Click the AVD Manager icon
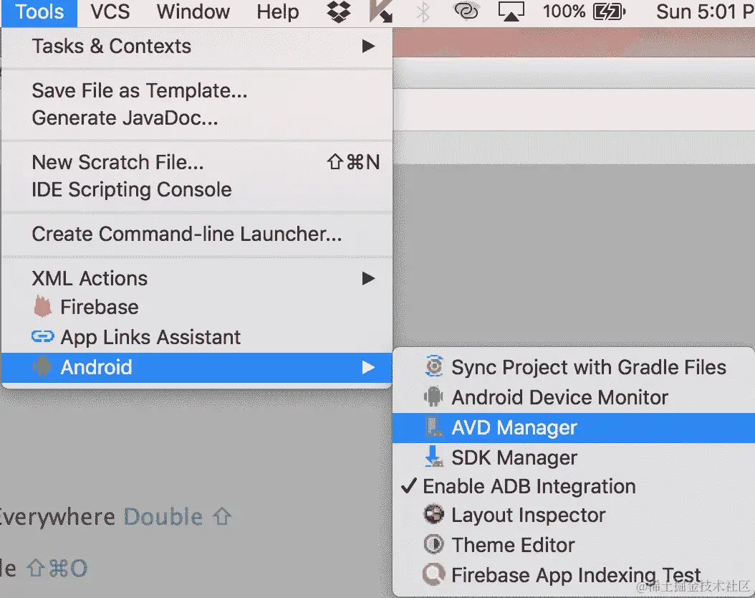Viewport: 755px width, 598px height. 434,427
